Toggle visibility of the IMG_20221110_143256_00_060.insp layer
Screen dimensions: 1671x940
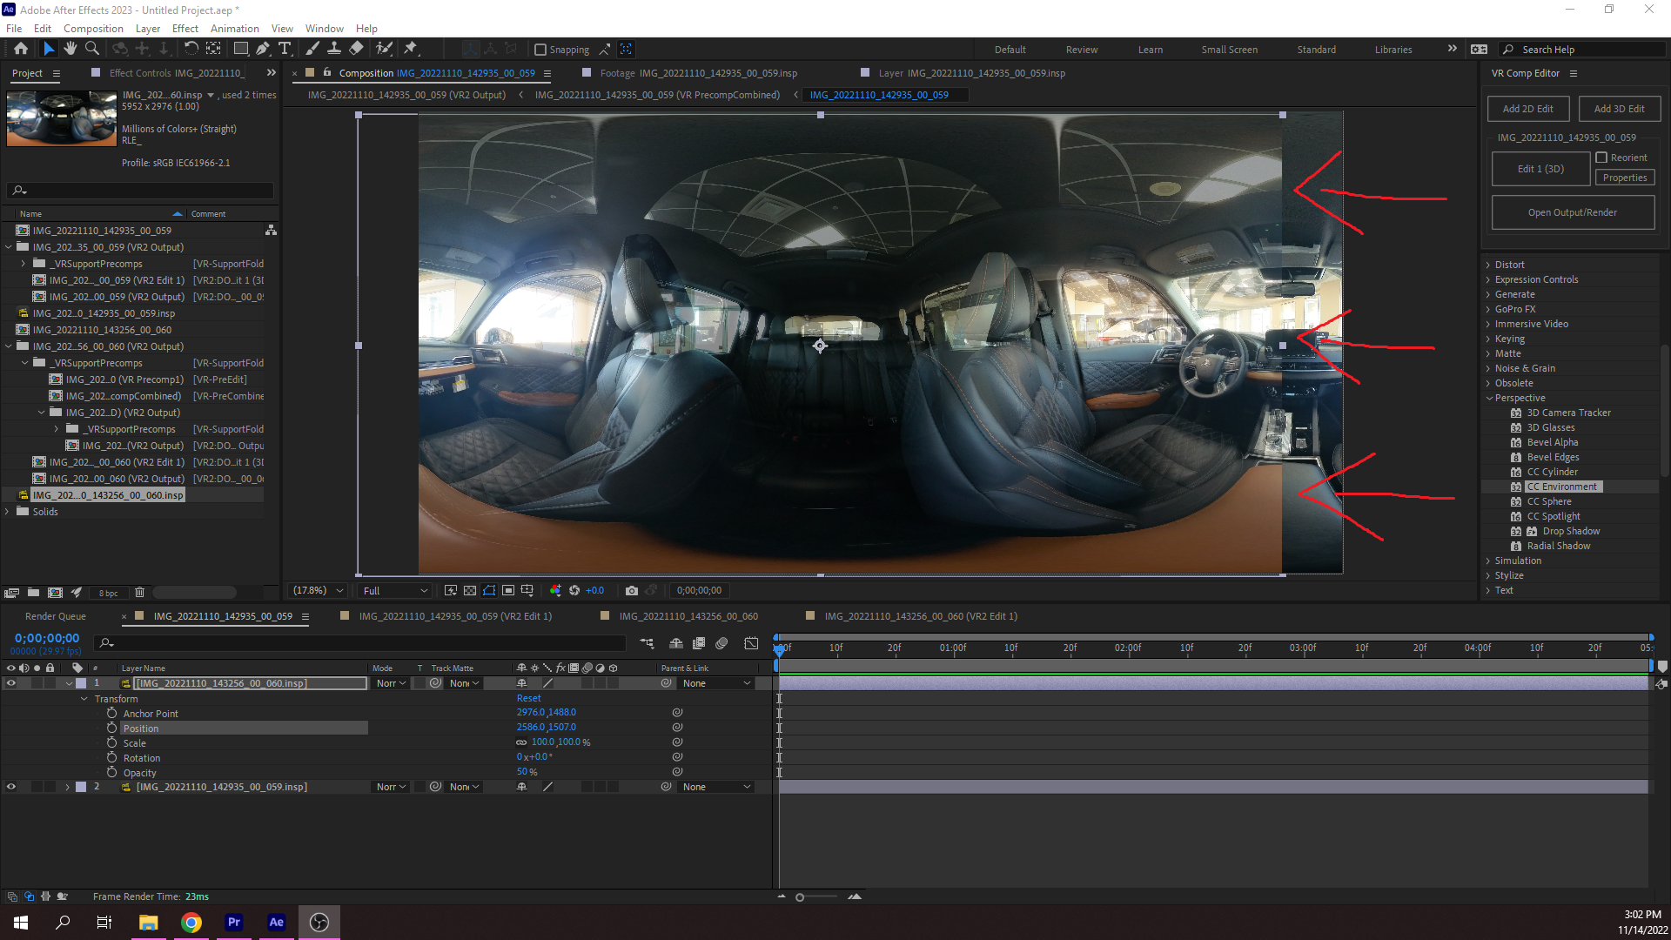click(11, 683)
